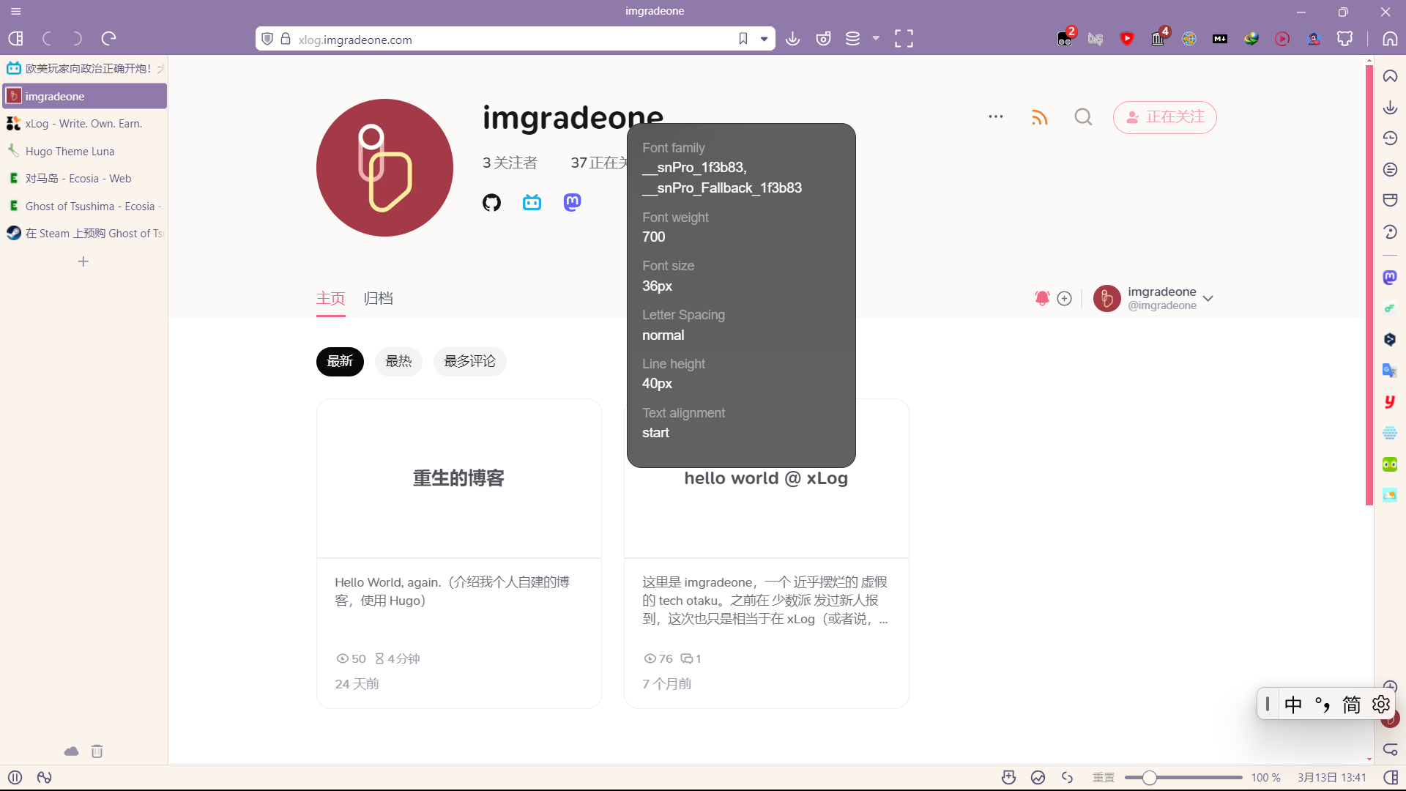Switch to the imgradeone tab in sidebar

[x=85, y=96]
